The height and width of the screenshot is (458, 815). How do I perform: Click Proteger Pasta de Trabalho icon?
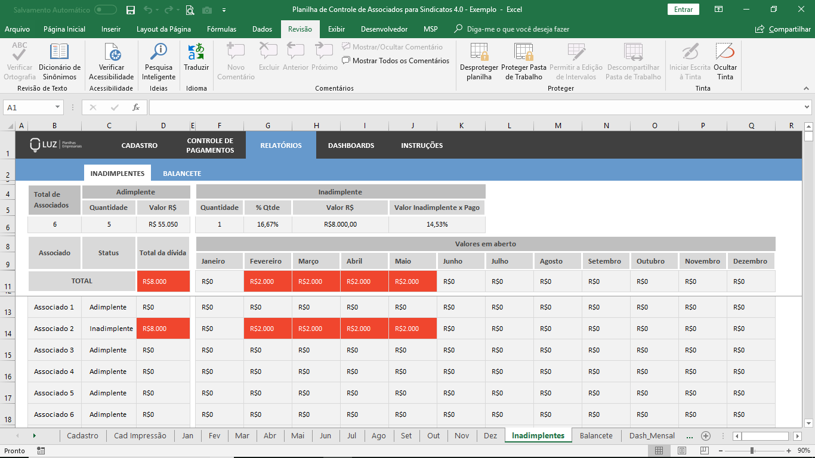click(x=523, y=52)
